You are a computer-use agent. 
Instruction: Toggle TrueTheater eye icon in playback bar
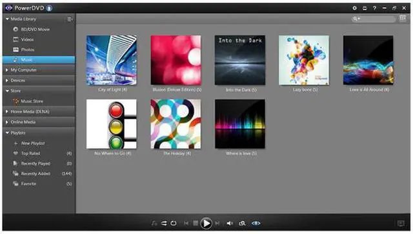256,223
